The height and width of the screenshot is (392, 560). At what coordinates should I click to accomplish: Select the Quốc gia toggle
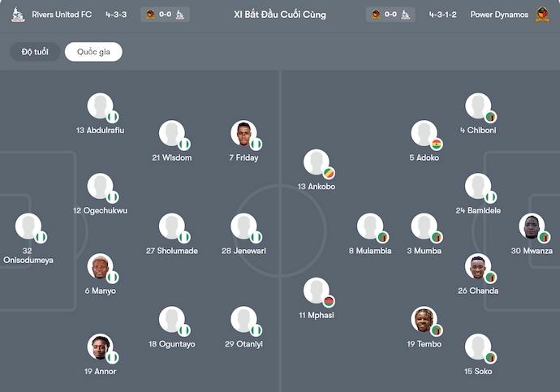pyautogui.click(x=93, y=52)
